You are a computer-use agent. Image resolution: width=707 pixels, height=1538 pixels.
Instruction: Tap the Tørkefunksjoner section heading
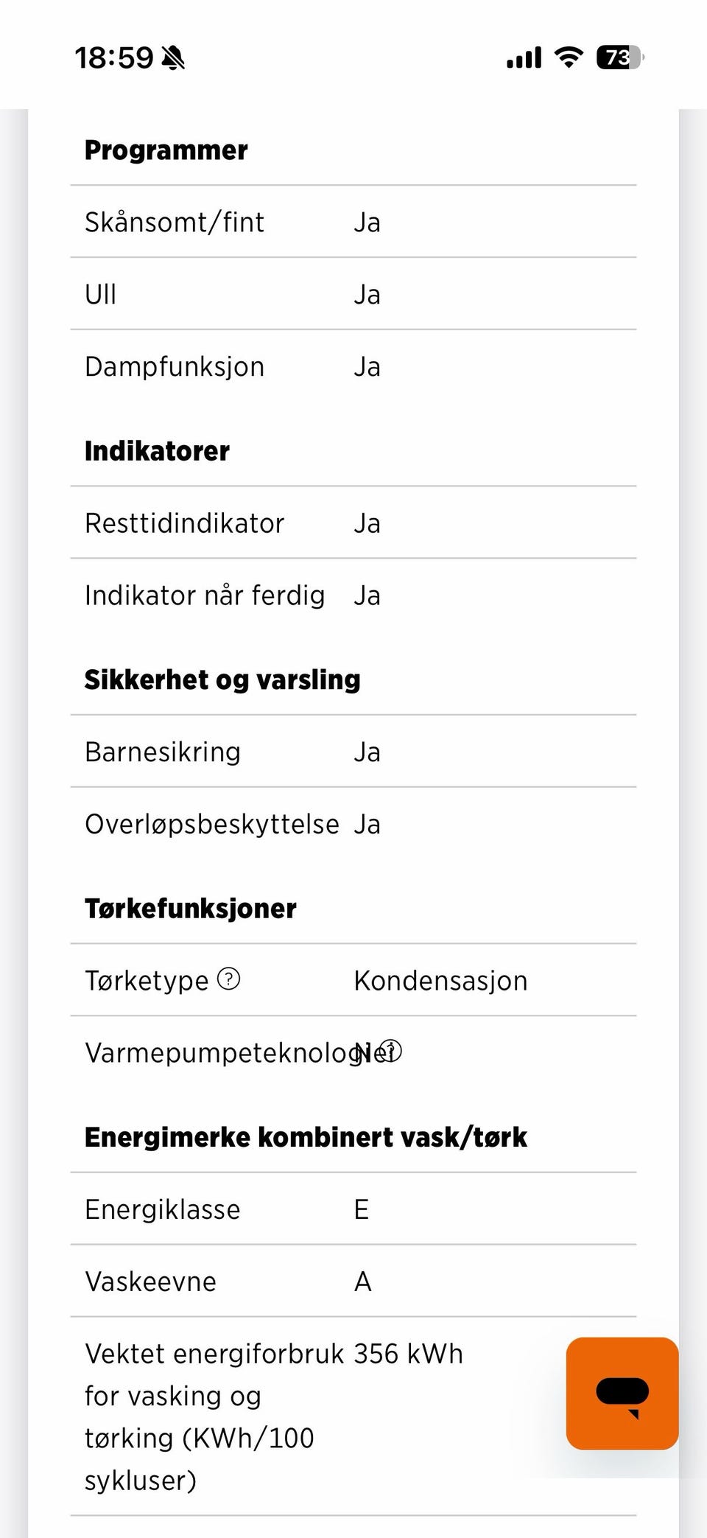point(191,909)
